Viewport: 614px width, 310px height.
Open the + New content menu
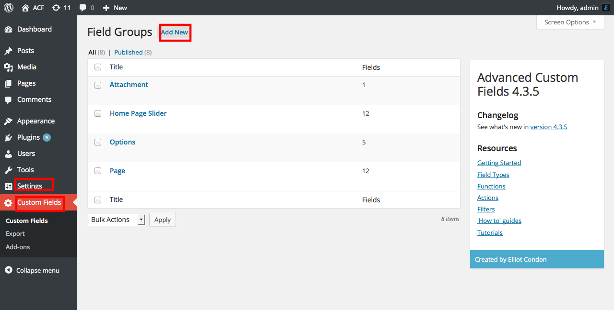(115, 8)
